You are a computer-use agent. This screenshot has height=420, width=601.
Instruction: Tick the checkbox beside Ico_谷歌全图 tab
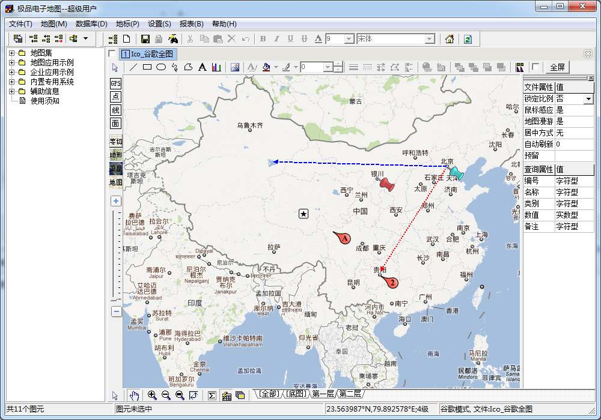(x=112, y=54)
